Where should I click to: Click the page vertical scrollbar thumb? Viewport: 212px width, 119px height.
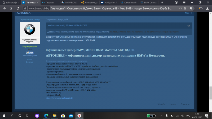pos(210,93)
